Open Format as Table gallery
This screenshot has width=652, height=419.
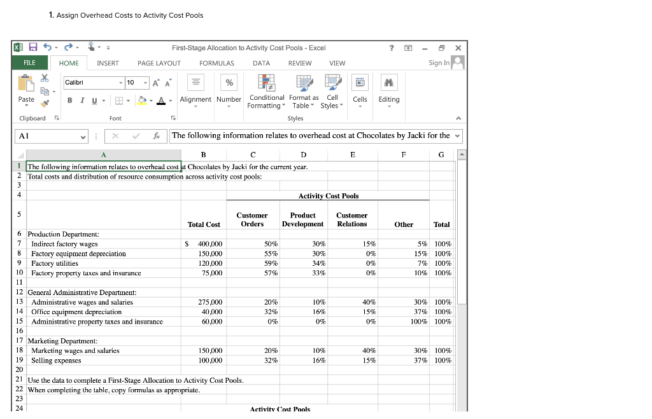[304, 92]
